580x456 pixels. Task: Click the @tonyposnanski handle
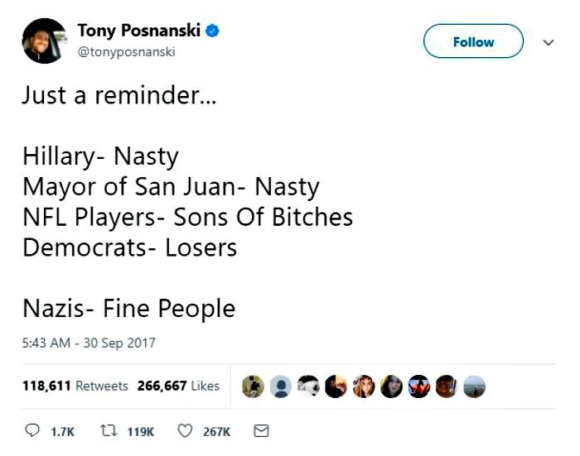pyautogui.click(x=126, y=52)
